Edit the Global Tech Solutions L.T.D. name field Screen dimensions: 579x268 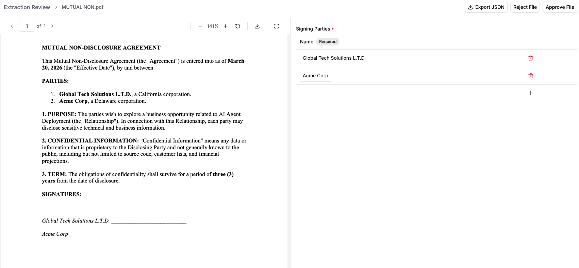click(334, 58)
